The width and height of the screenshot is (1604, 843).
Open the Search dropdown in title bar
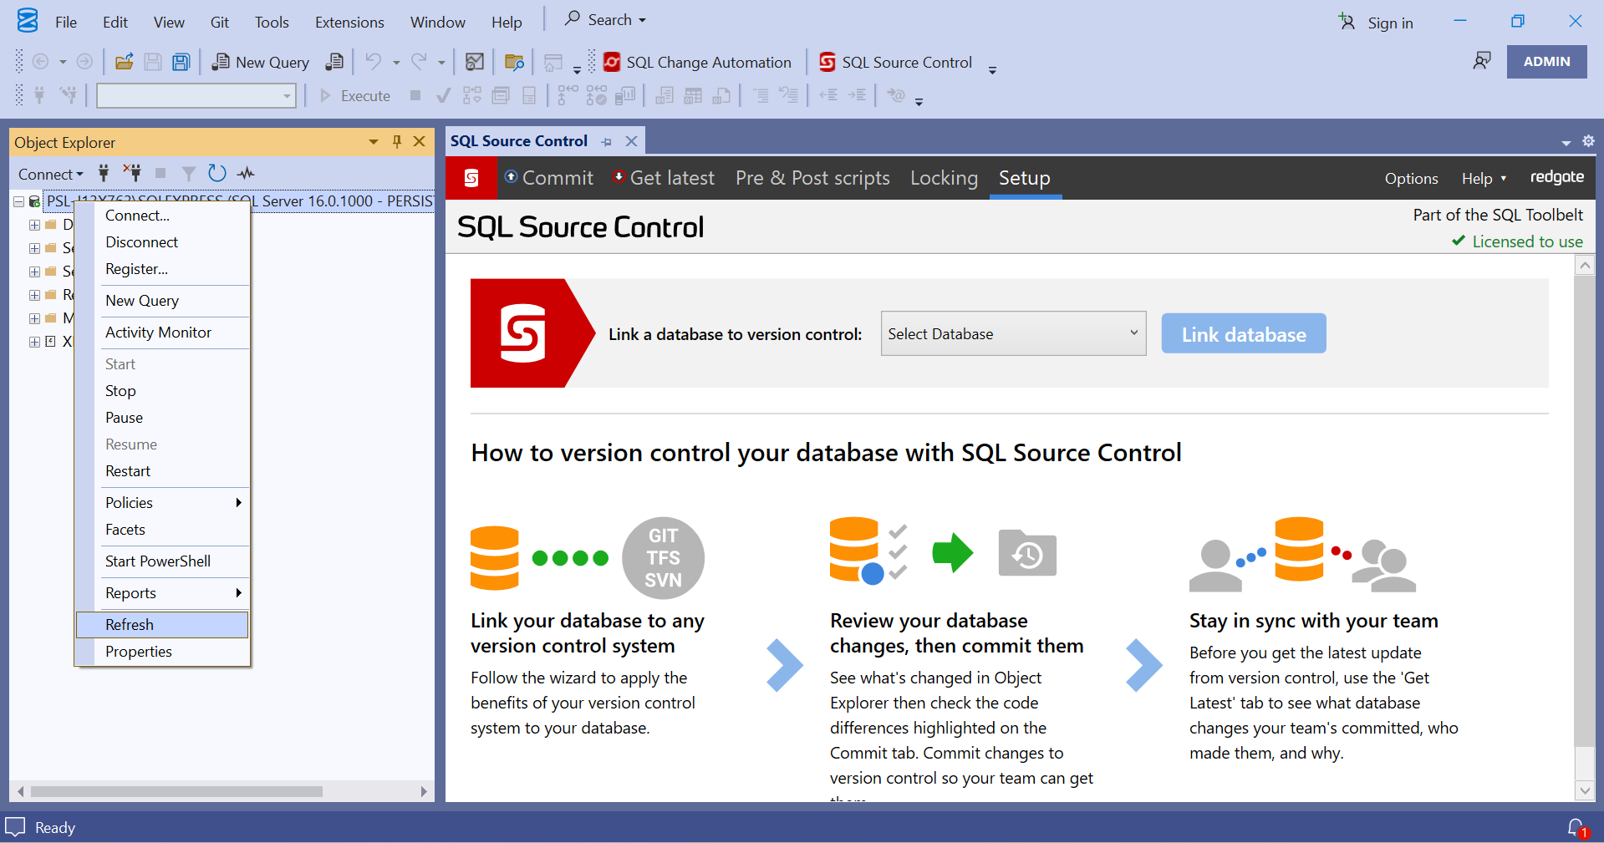pos(606,19)
